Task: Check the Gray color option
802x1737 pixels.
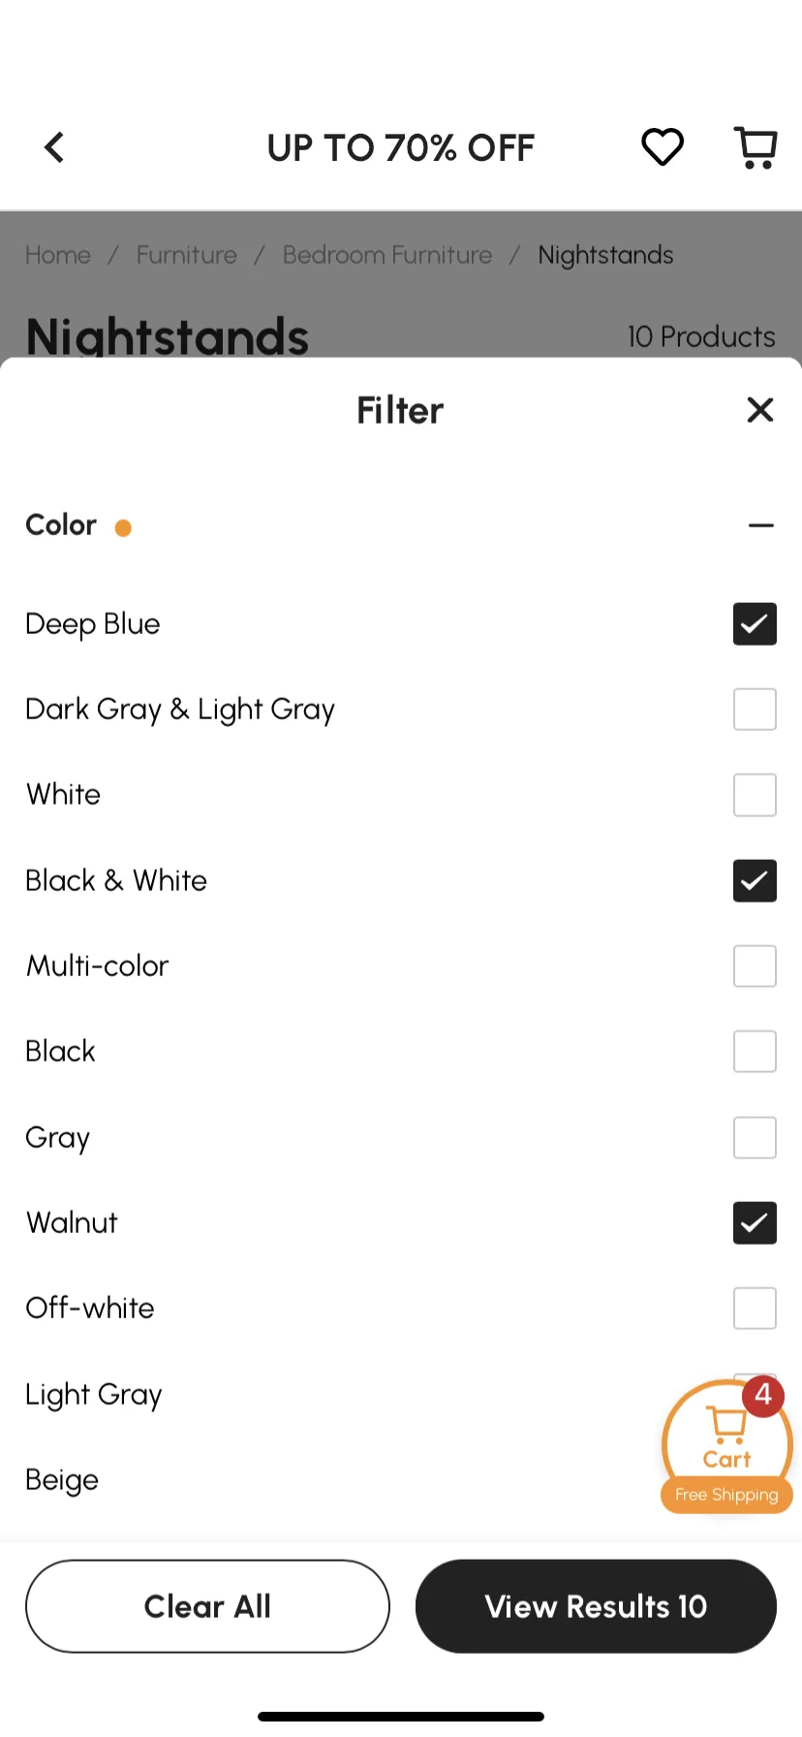Action: pyautogui.click(x=755, y=1138)
